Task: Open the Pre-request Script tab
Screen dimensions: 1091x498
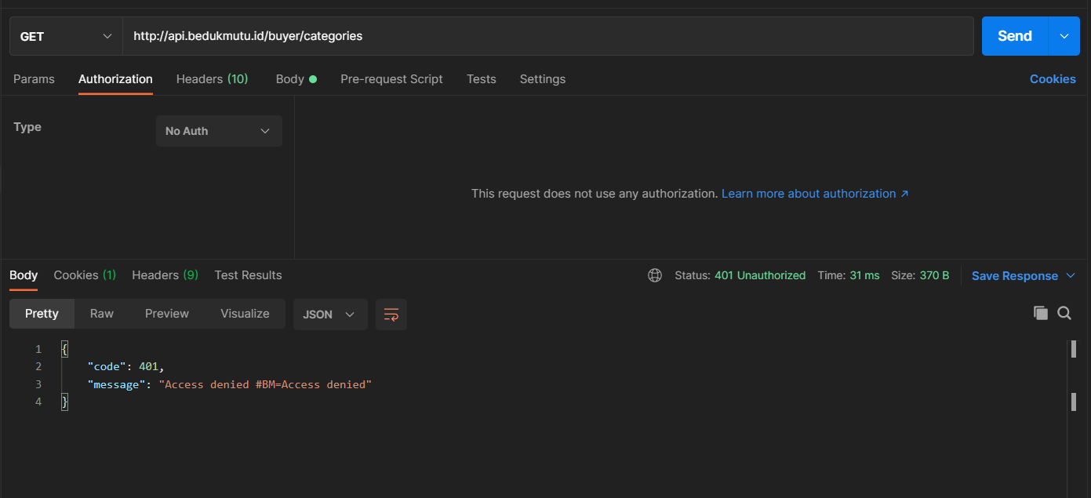Action: tap(391, 79)
